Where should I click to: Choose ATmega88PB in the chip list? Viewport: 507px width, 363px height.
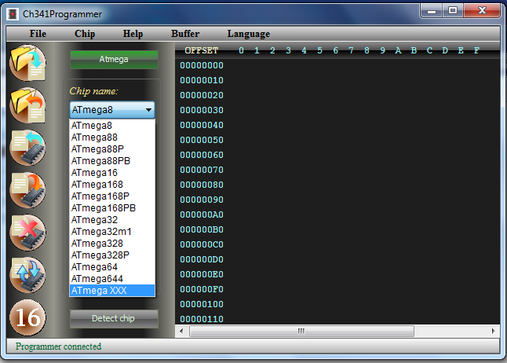tap(112, 161)
